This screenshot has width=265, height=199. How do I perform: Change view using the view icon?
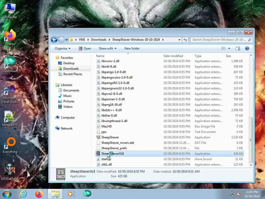223,48
